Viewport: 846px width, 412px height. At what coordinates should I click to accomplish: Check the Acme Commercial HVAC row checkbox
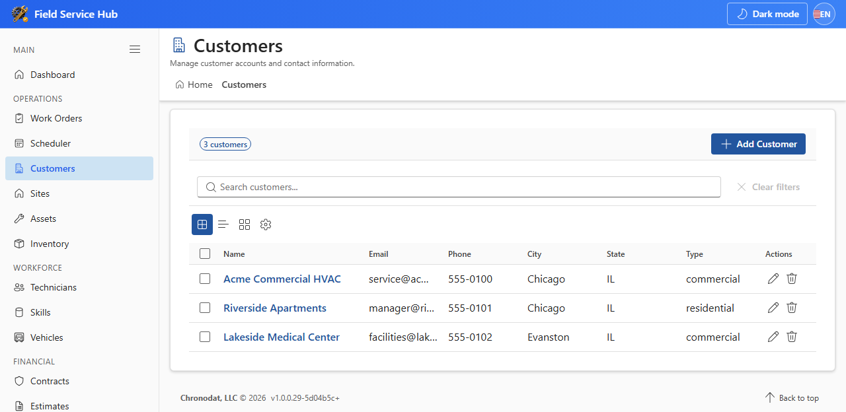[x=205, y=279]
